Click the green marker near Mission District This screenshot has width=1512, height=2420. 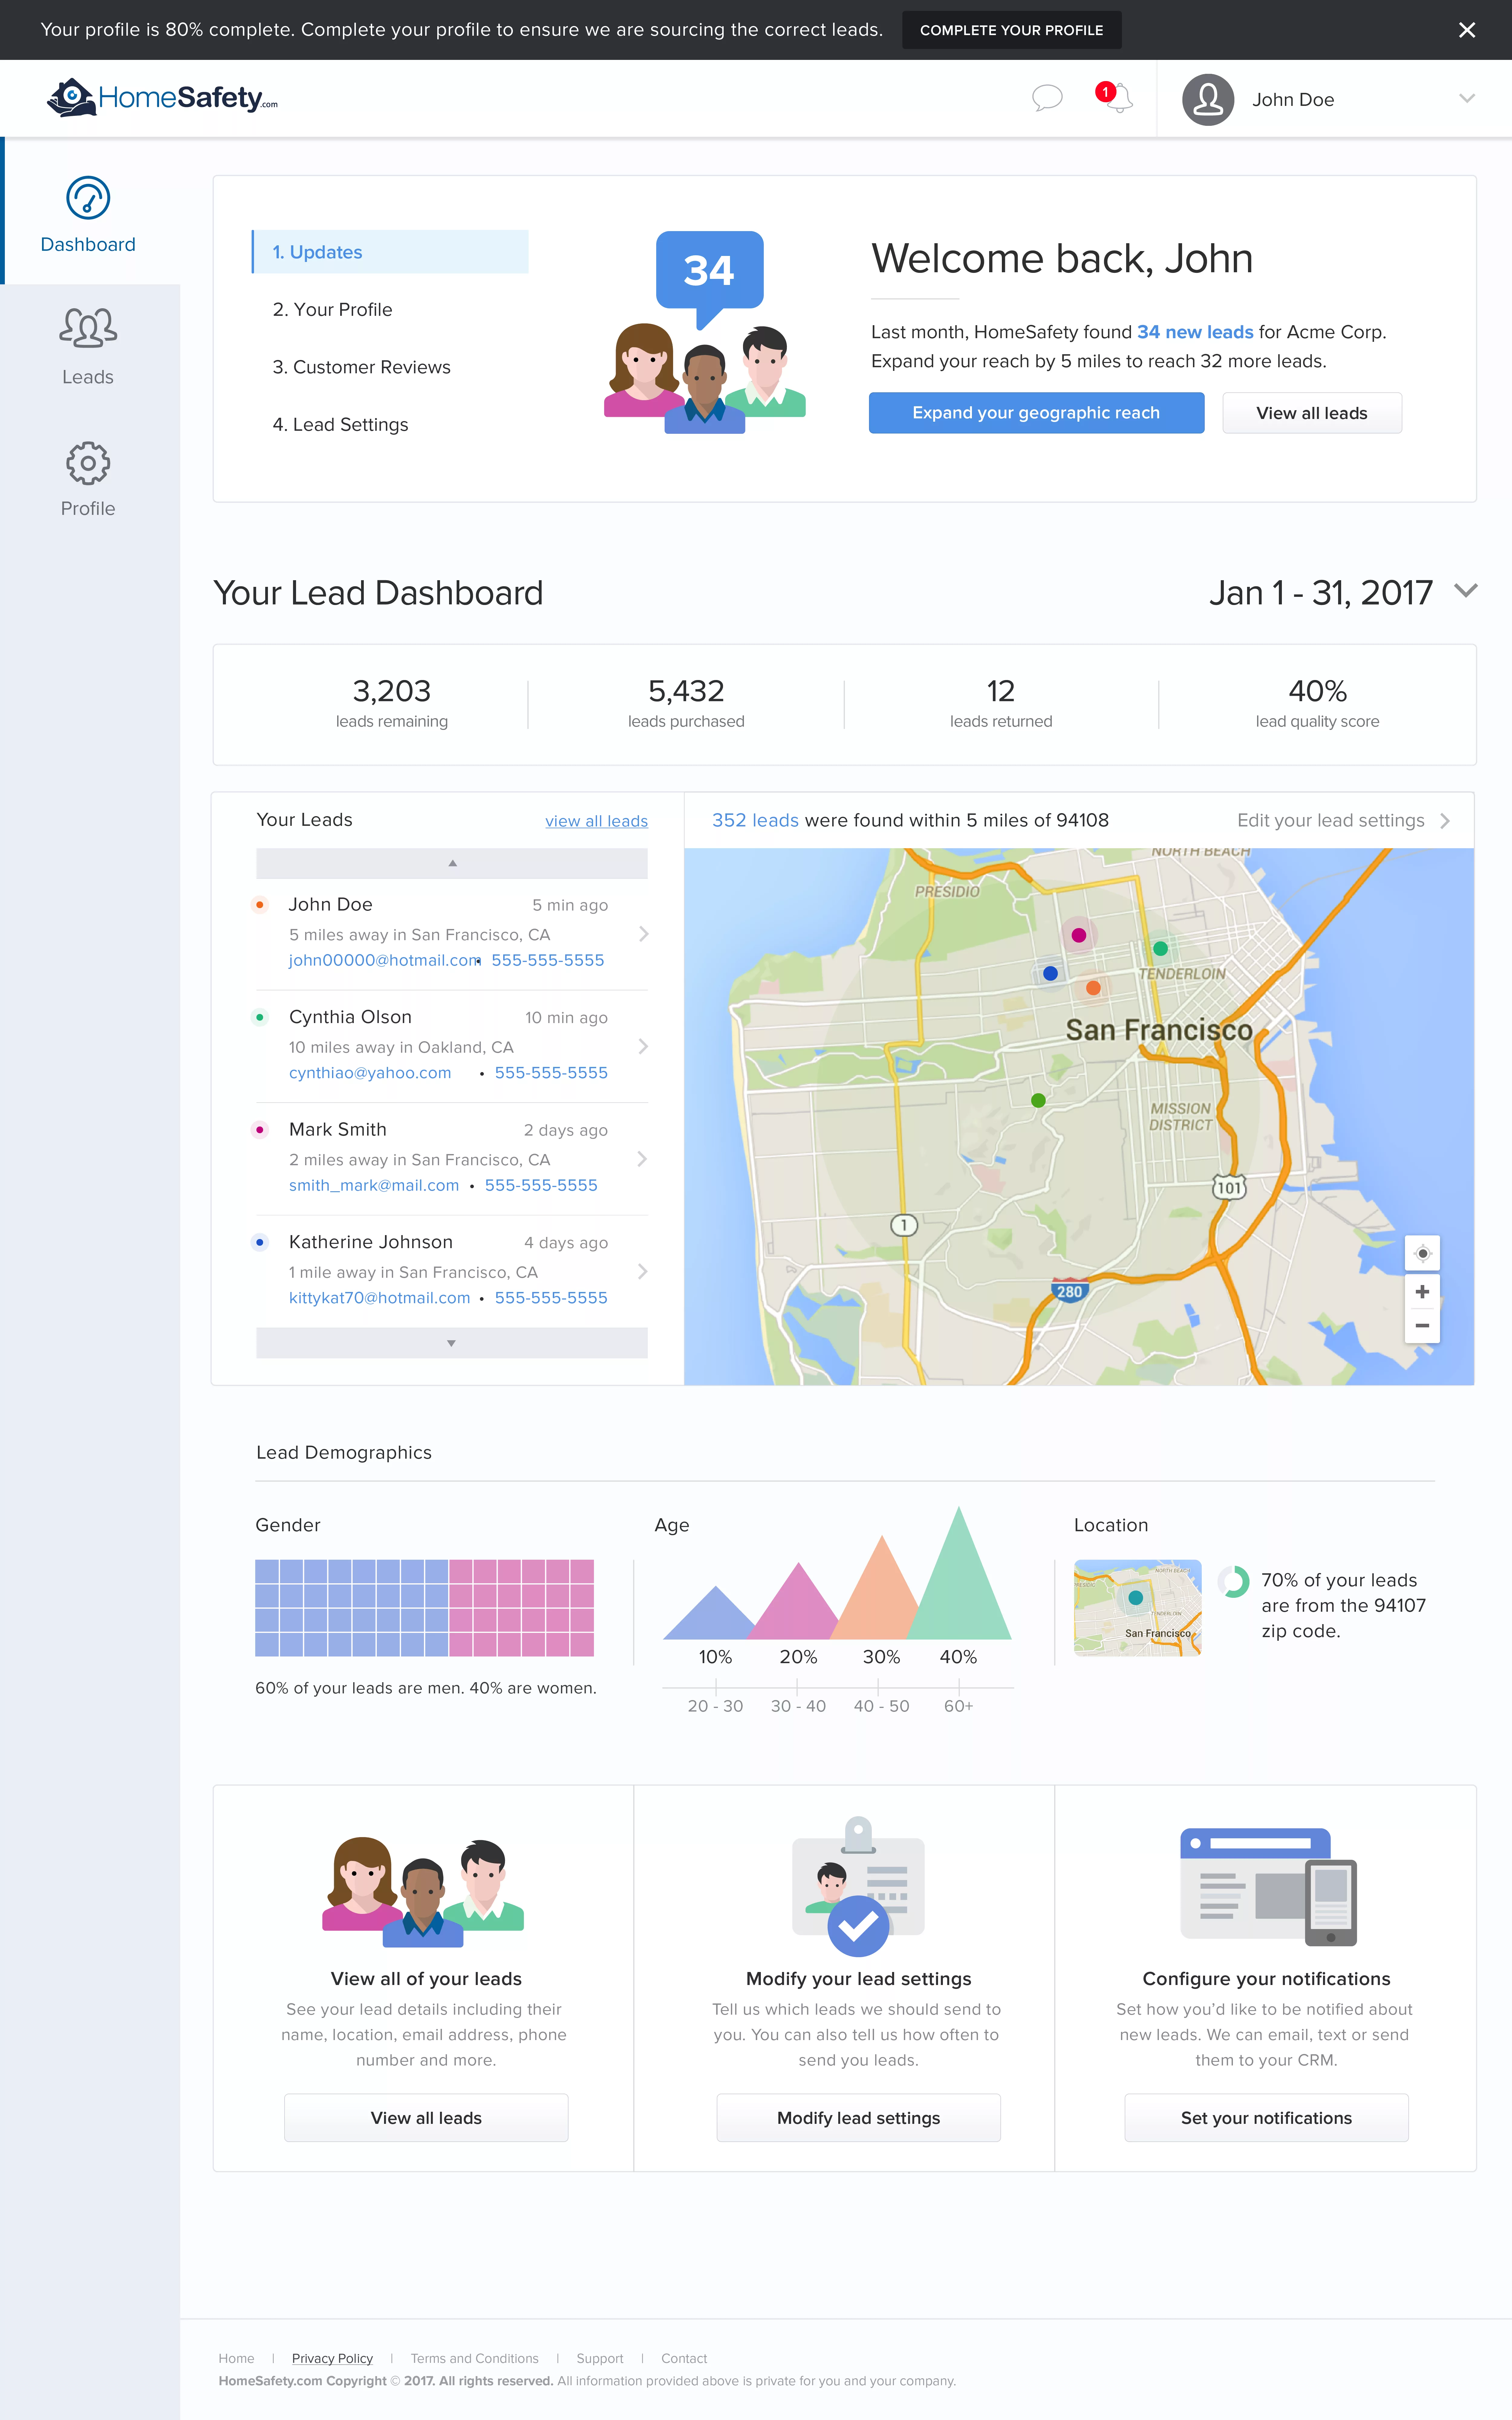[1038, 1100]
